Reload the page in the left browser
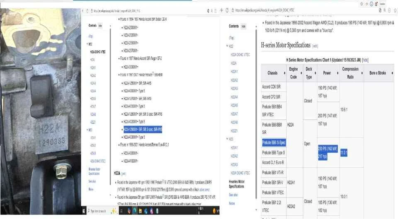The width and height of the screenshot is (398, 219). (87, 11)
